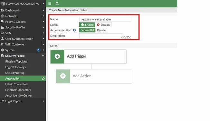Click the User & Authentication person icon
Image resolution: width=210 pixels, height=121 pixels.
tap(2, 39)
